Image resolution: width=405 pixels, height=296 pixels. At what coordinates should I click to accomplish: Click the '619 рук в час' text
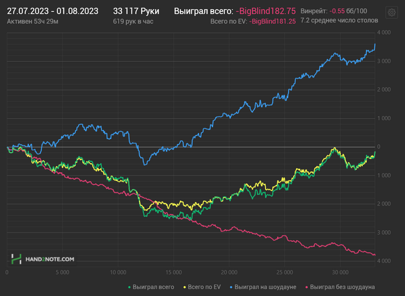(x=133, y=21)
